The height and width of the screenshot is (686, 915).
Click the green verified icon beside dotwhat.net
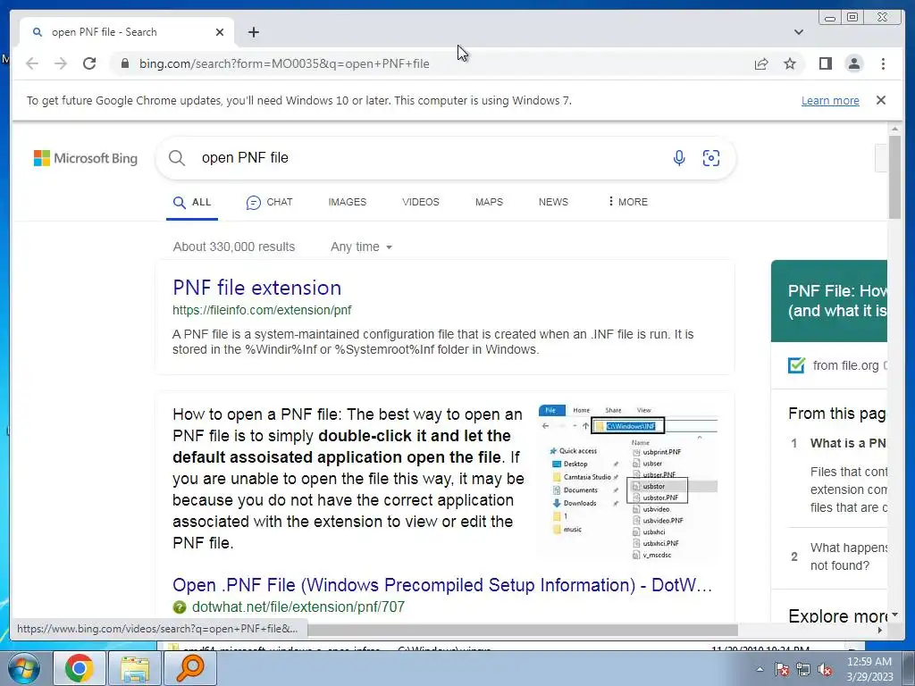179,607
